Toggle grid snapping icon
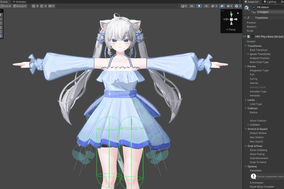The image size is (284, 189). click(42, 6)
